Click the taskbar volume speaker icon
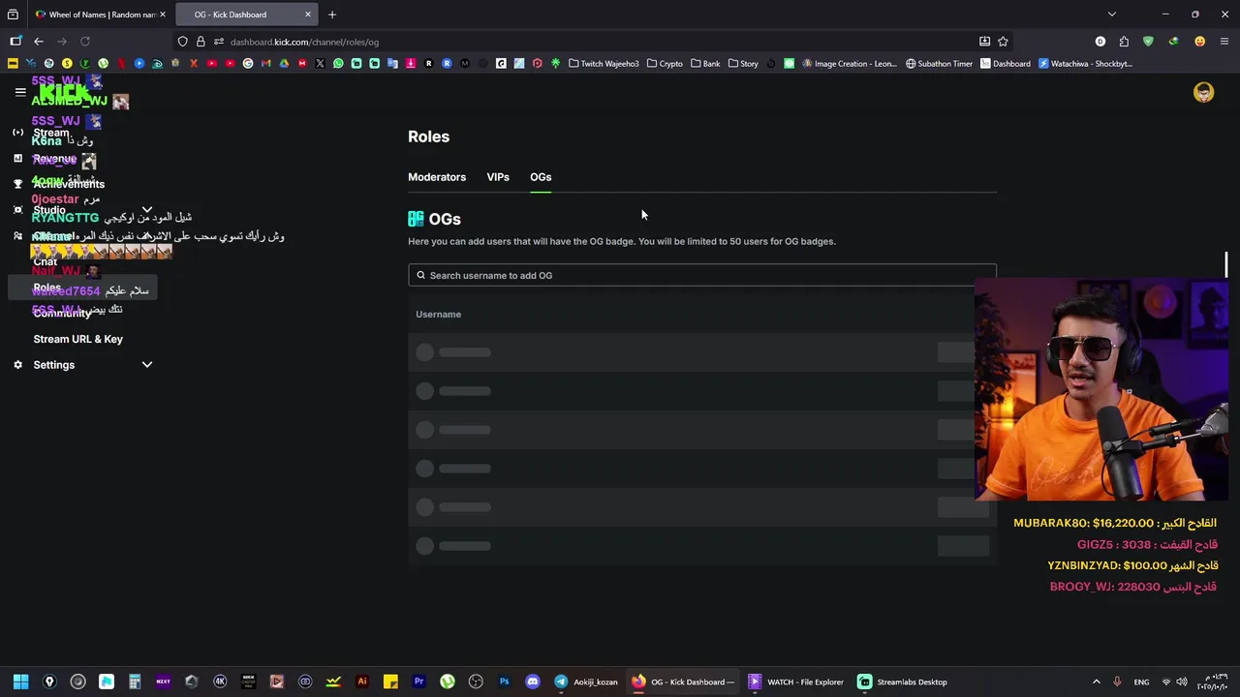The image size is (1240, 697). 1184,682
